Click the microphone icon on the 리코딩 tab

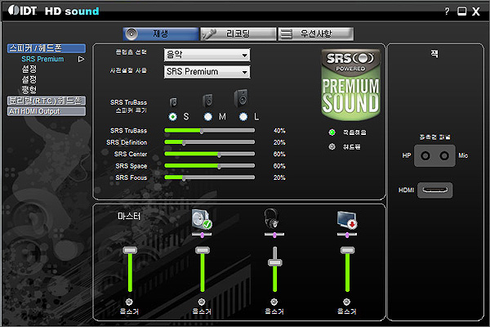click(209, 34)
